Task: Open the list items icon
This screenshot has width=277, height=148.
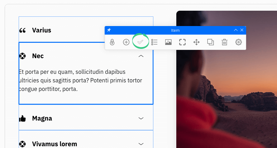Action: pos(154,42)
